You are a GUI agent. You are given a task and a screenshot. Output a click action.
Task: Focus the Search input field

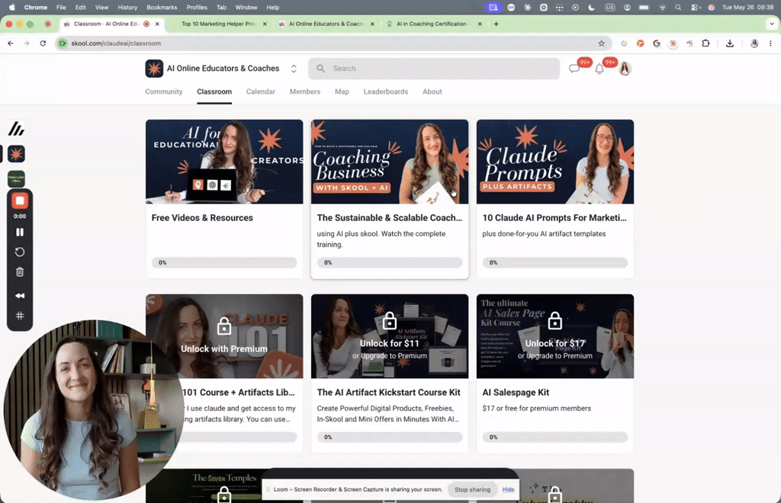click(x=434, y=68)
